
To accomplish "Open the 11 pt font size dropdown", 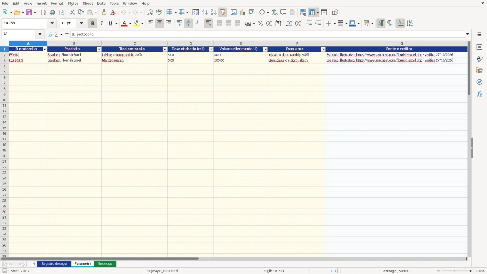I will 81,24.
